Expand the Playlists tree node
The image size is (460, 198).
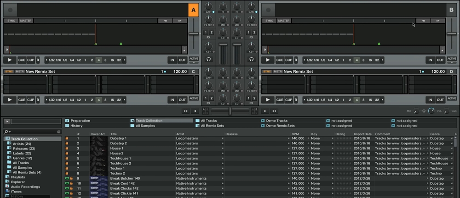(7, 177)
